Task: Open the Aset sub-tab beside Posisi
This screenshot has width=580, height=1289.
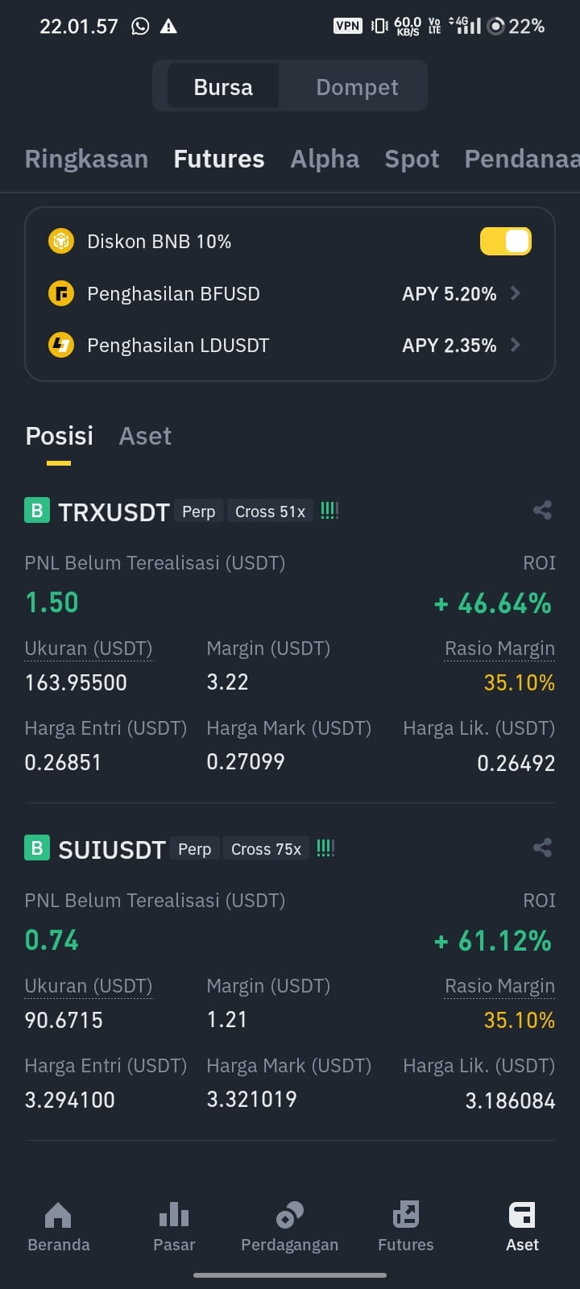Action: (145, 436)
